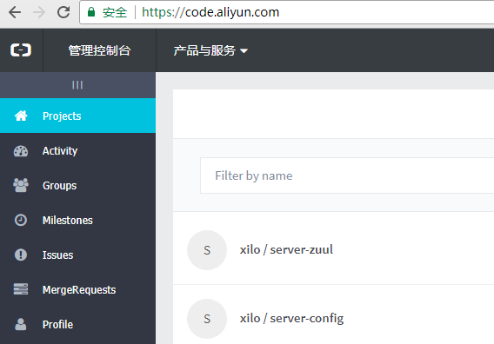Click the browser forward arrow

pos(39,12)
